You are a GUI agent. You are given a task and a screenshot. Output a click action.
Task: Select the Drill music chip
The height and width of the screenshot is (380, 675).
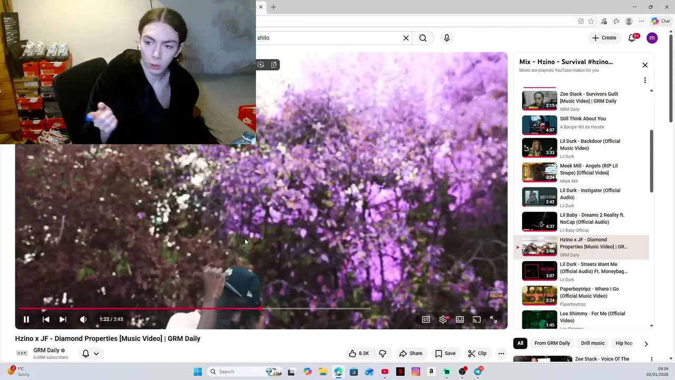tap(593, 343)
